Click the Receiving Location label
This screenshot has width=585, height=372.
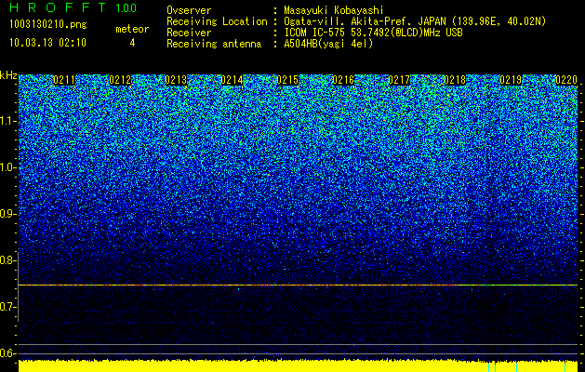coord(217,21)
